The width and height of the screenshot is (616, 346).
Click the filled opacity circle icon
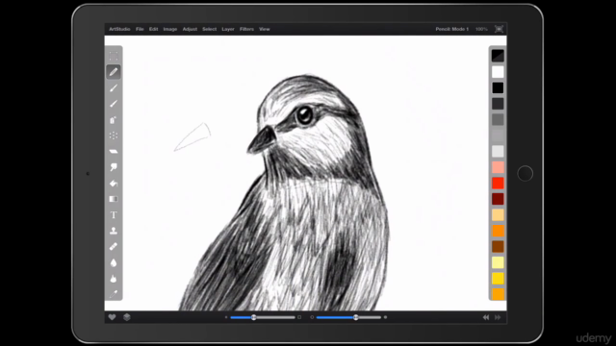pos(385,317)
